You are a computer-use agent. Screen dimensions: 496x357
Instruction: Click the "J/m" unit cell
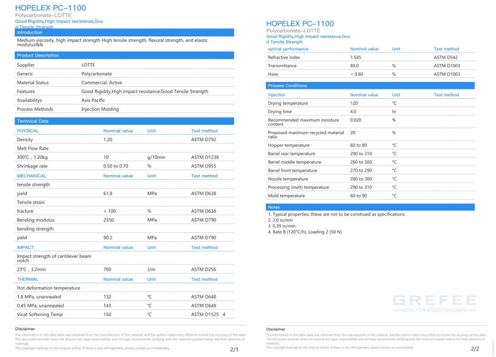(151, 269)
